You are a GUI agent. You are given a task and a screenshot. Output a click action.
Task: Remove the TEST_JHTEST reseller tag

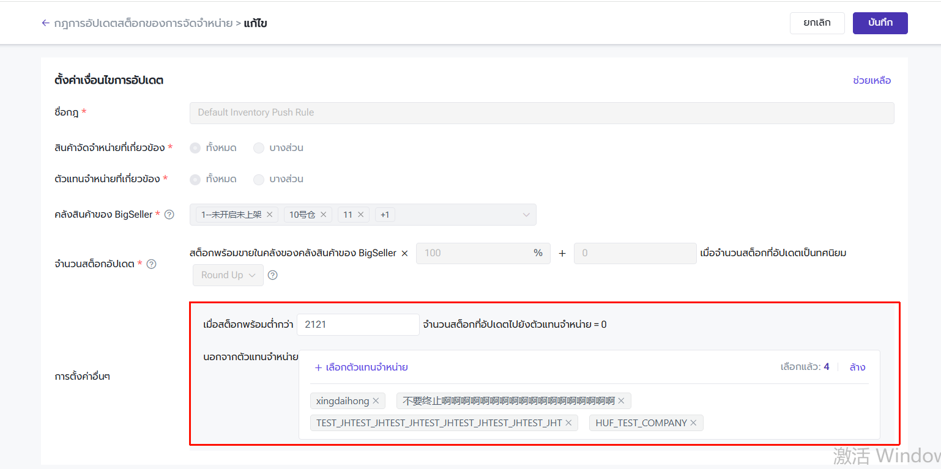click(x=568, y=423)
